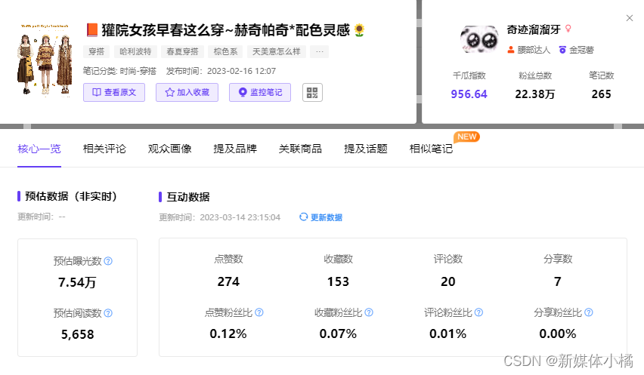Click help icon next to 收藏粉丝比
This screenshot has height=375, width=644.
(x=369, y=312)
